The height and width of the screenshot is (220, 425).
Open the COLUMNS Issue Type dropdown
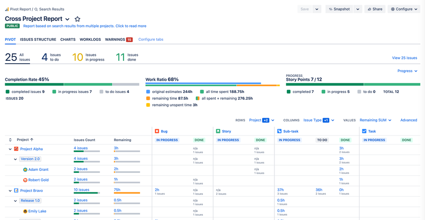pos(319,120)
